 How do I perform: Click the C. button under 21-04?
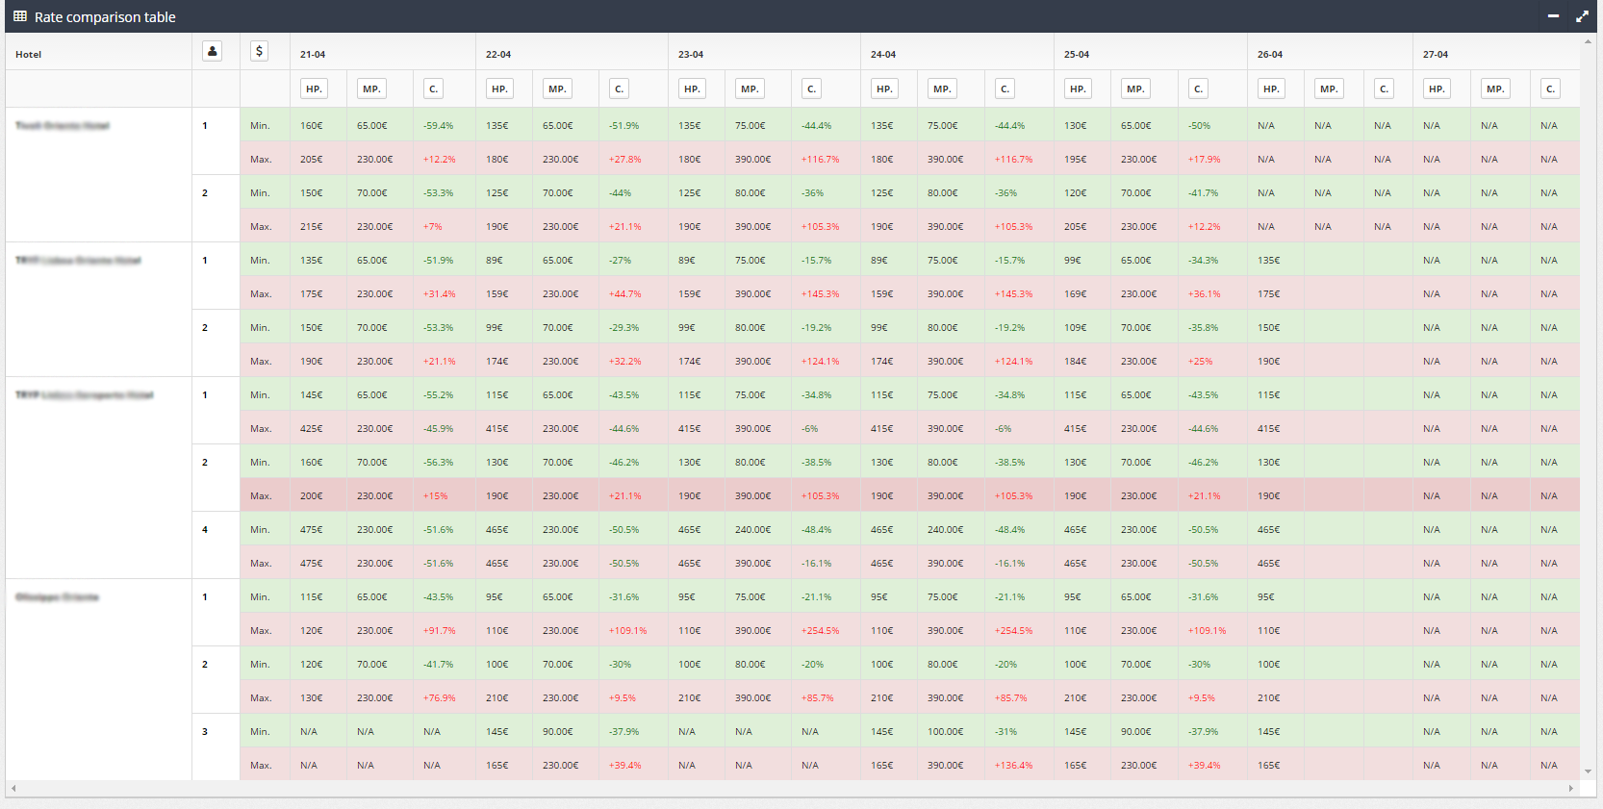point(433,88)
